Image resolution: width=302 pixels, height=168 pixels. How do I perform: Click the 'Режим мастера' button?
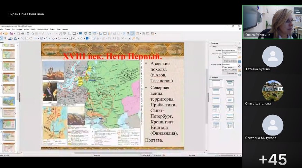230,73
